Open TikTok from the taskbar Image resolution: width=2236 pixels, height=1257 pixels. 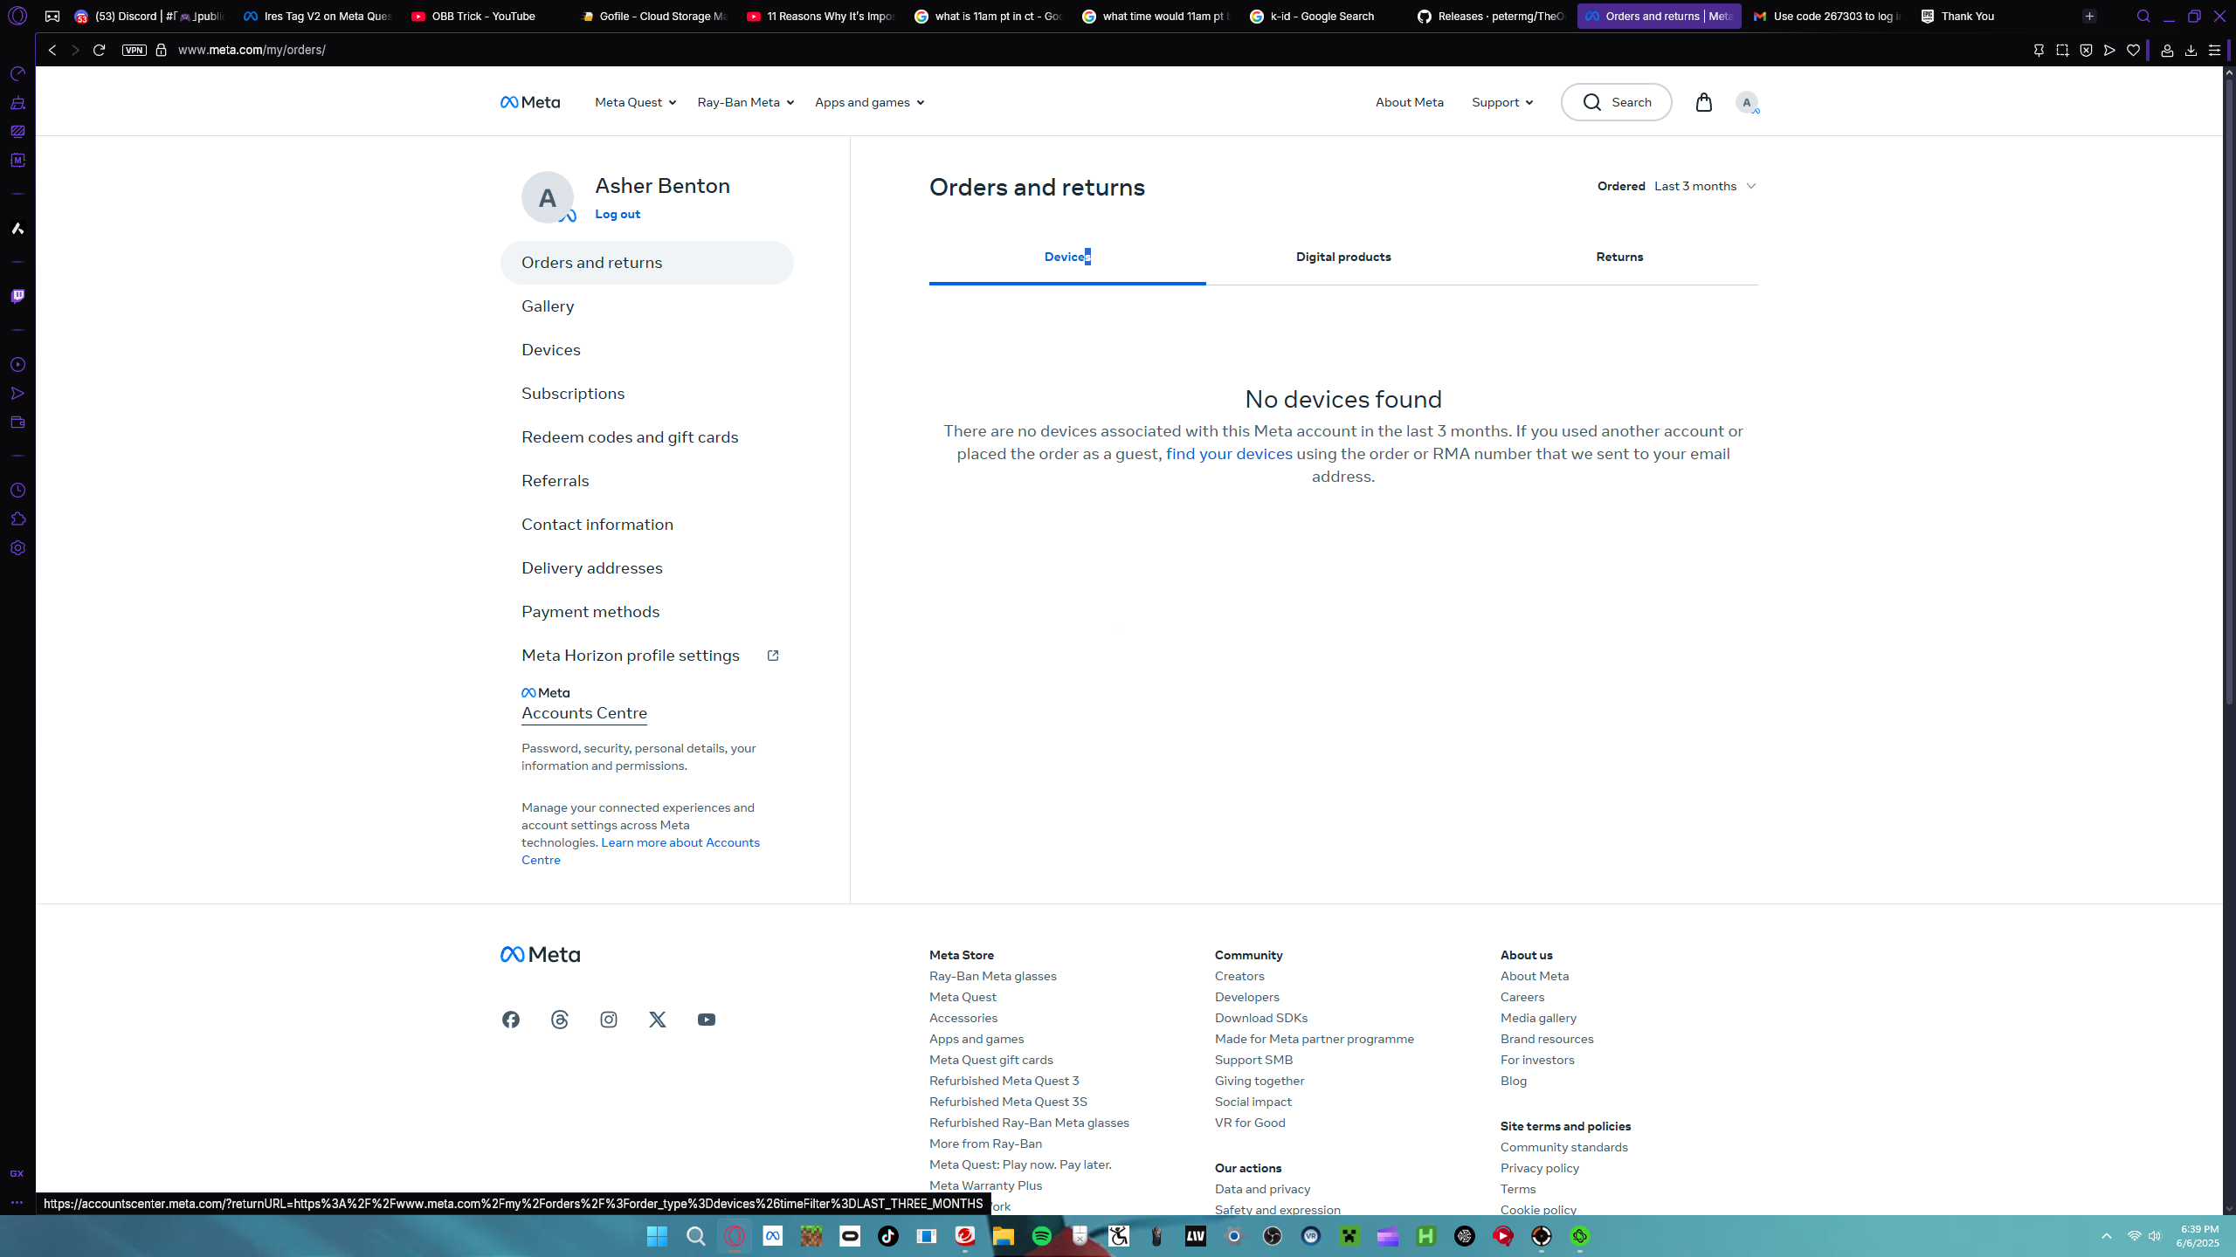coord(888,1236)
